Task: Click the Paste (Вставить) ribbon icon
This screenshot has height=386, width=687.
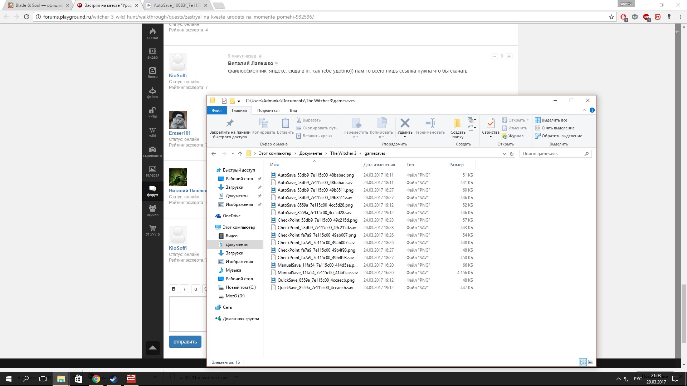Action: click(x=285, y=123)
